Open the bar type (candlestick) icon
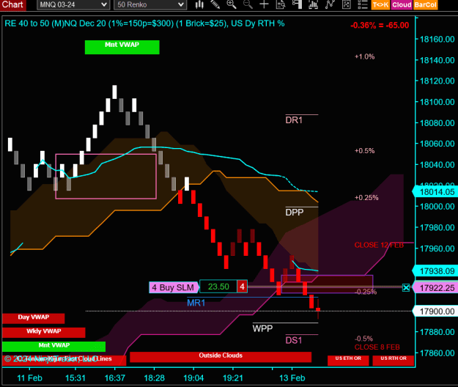The height and width of the screenshot is (387, 458). (x=199, y=4)
